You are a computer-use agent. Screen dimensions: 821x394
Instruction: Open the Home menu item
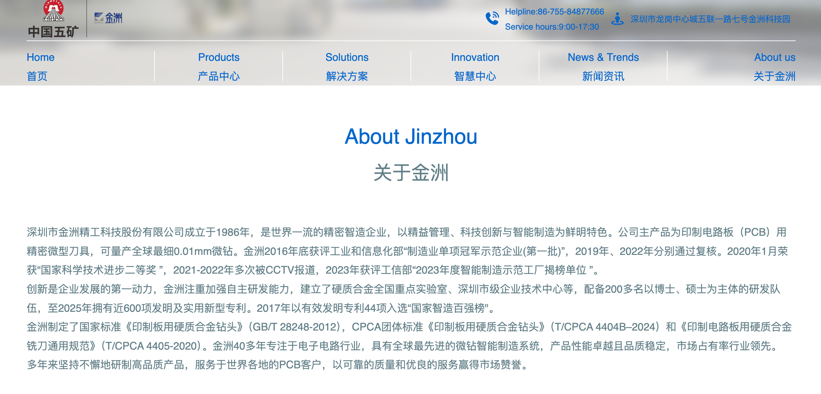pos(40,57)
